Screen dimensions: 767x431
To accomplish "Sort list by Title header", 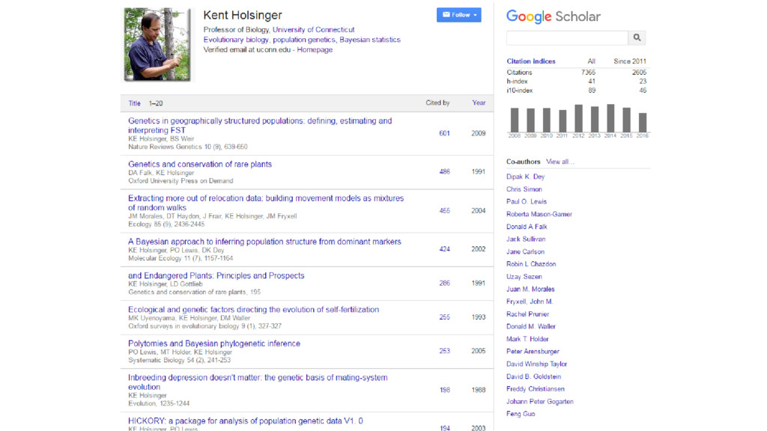I will (134, 103).
